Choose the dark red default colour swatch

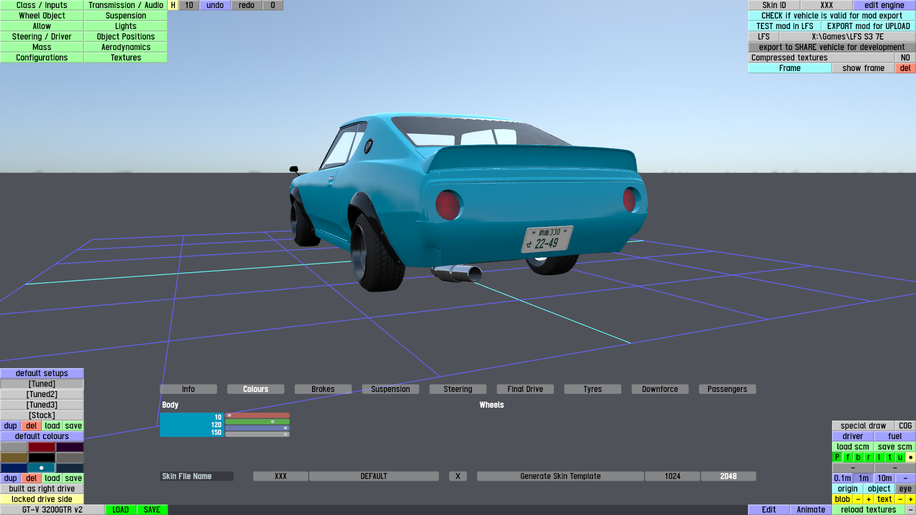(x=42, y=447)
